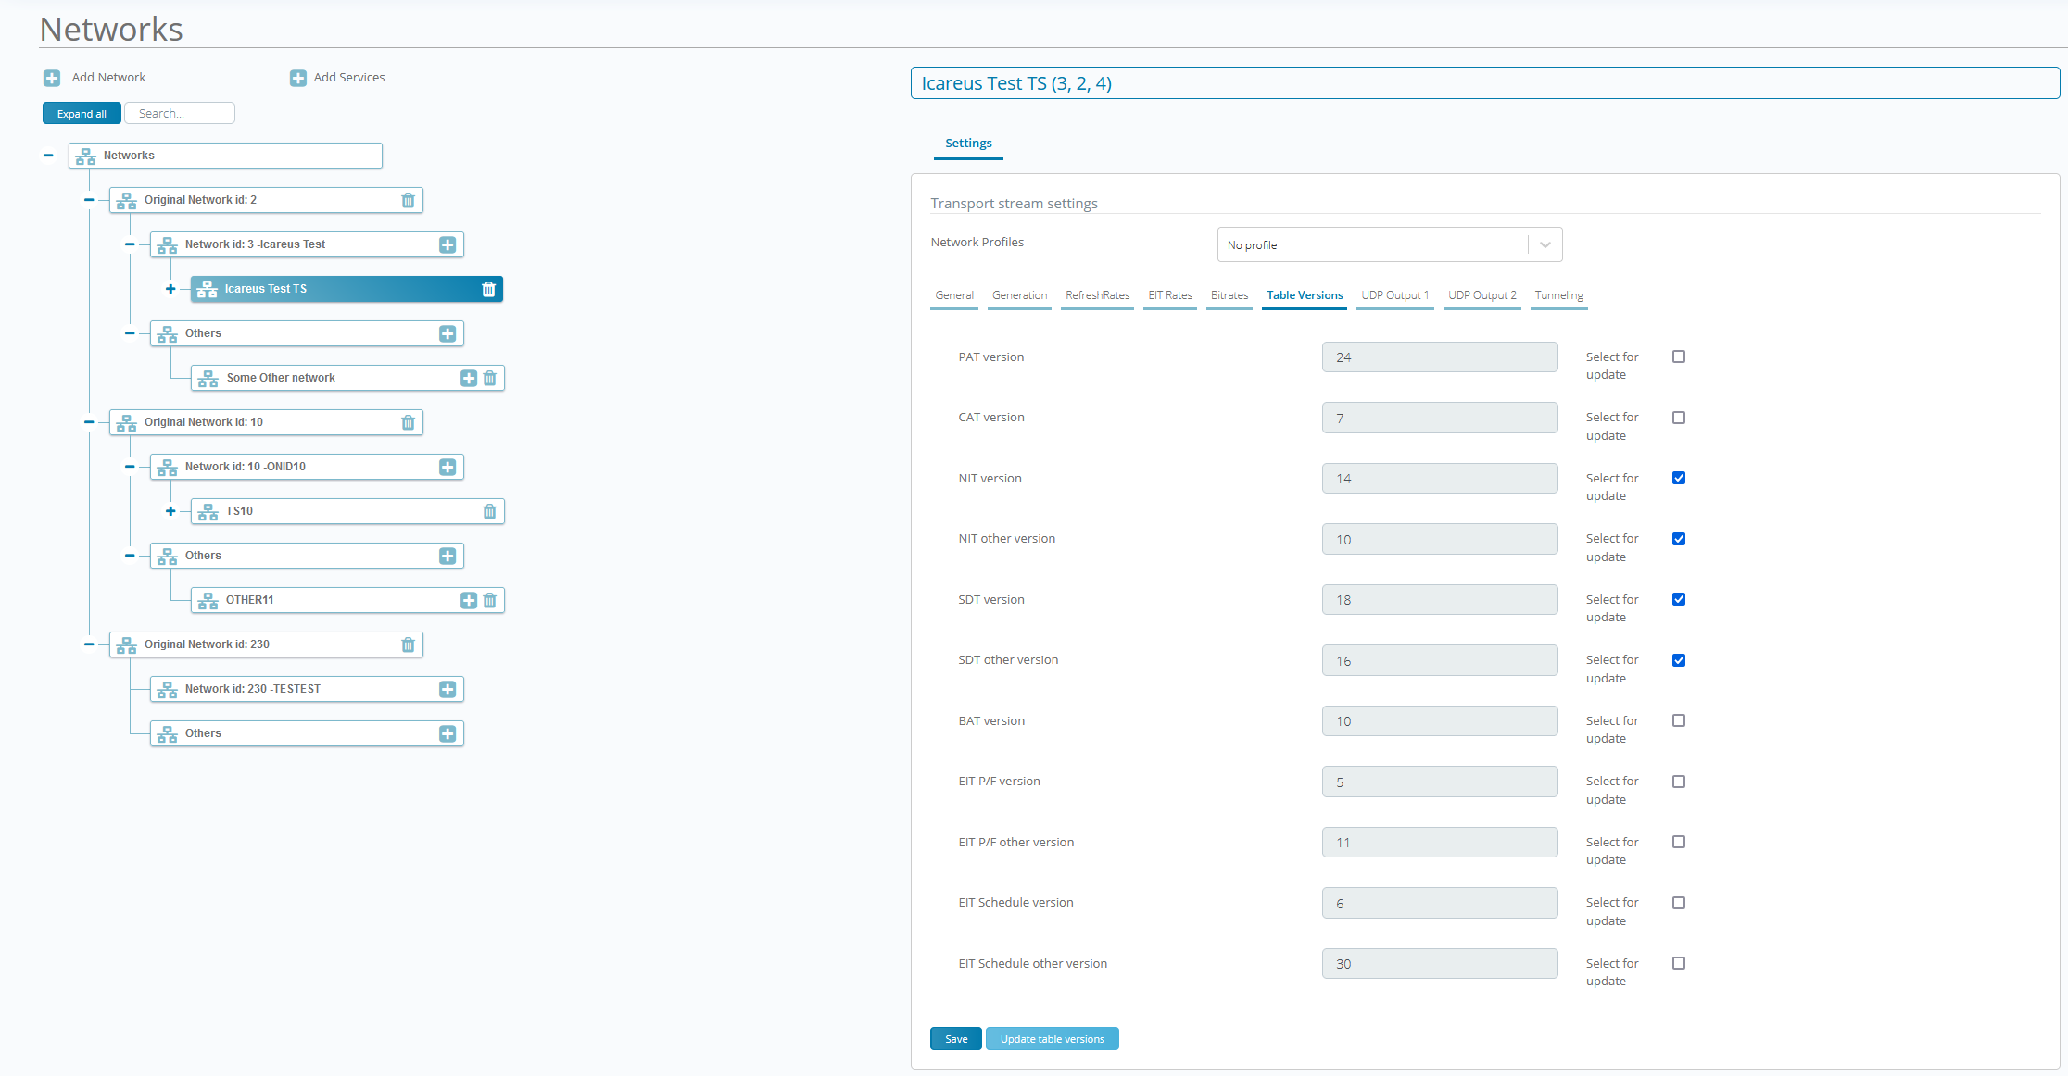
Task: Click trash icon on Some Other network
Action: point(490,378)
